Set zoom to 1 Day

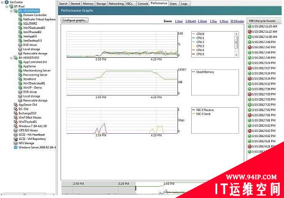[213, 21]
